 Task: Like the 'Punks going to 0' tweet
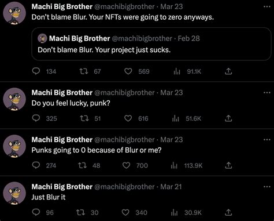[126, 165]
